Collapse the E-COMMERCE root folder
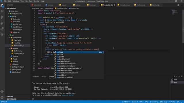 tap(6, 8)
